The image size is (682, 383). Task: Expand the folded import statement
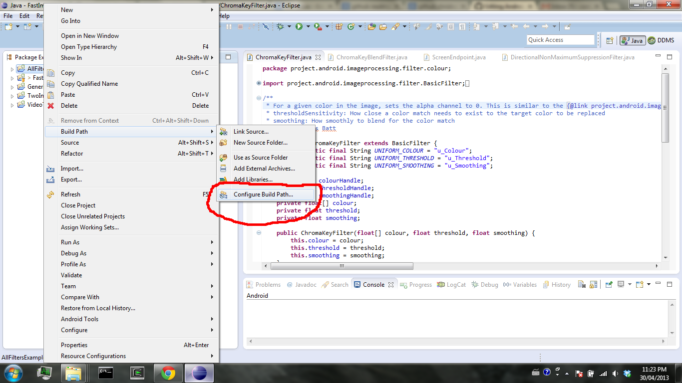click(259, 83)
